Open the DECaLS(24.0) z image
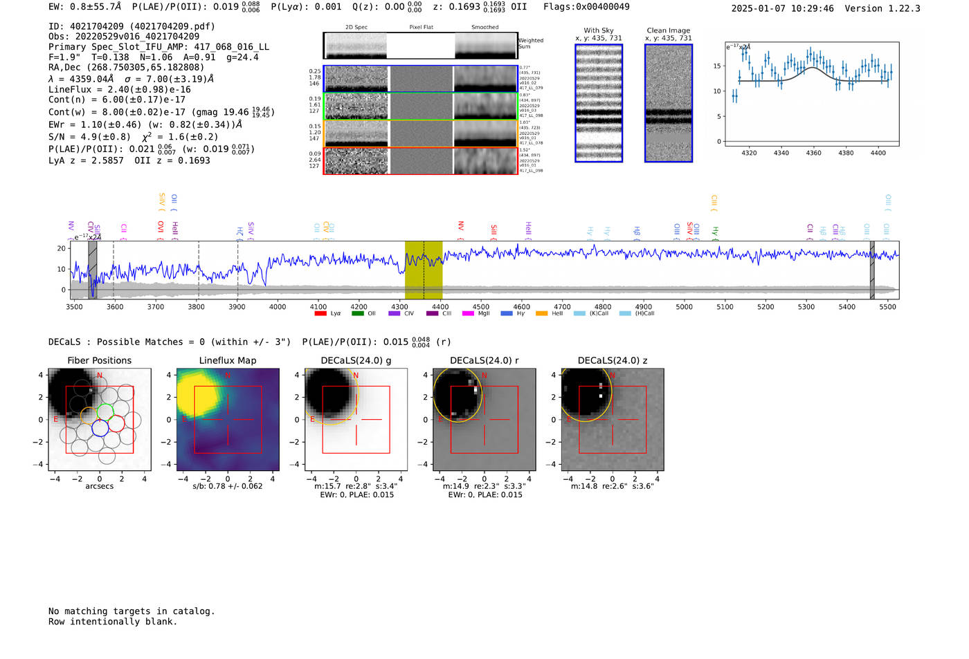969x659 pixels. click(613, 419)
